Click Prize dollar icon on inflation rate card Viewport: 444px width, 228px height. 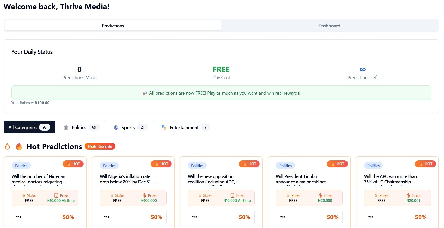click(144, 195)
